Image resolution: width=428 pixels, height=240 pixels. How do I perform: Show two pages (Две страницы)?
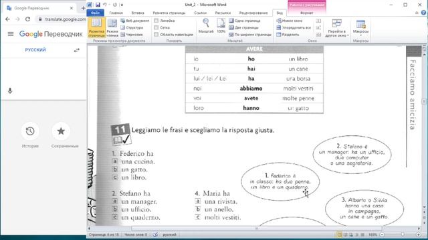(243, 27)
